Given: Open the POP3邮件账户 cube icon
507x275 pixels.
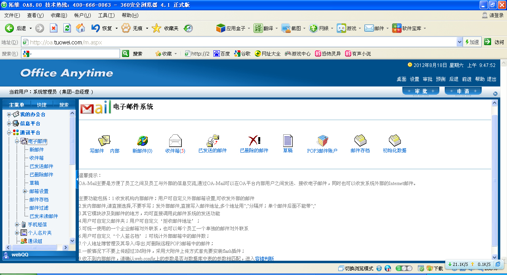Looking at the screenshot, I should (322, 141).
